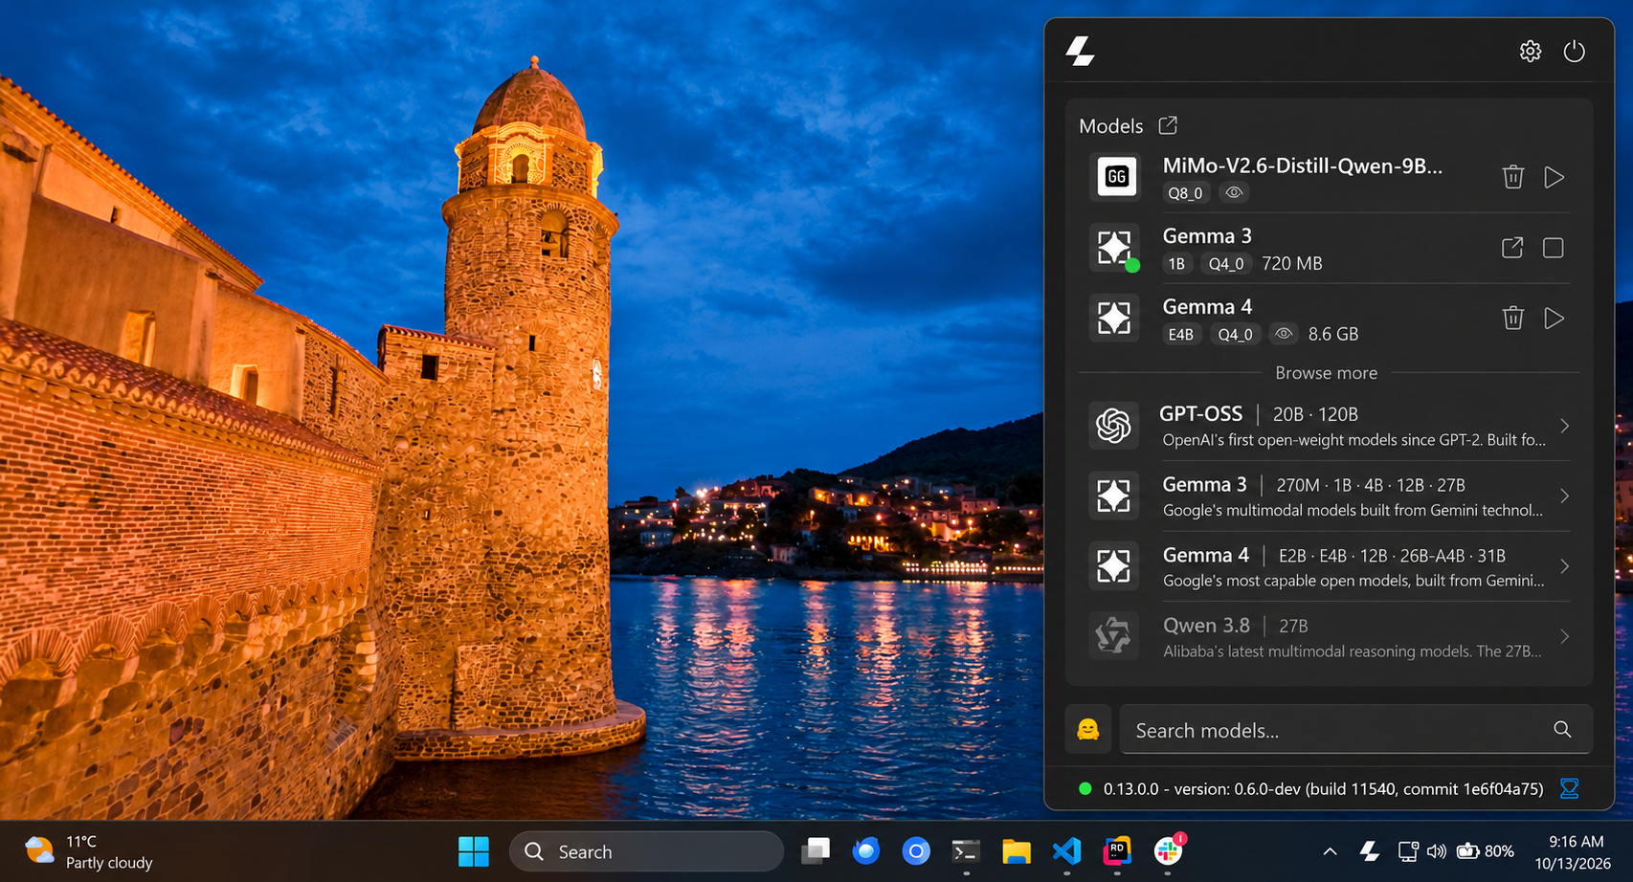Focus the Search models input field
This screenshot has width=1633, height=882.
1355,730
